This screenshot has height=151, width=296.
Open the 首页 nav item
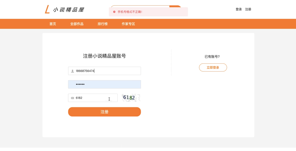pos(53,24)
